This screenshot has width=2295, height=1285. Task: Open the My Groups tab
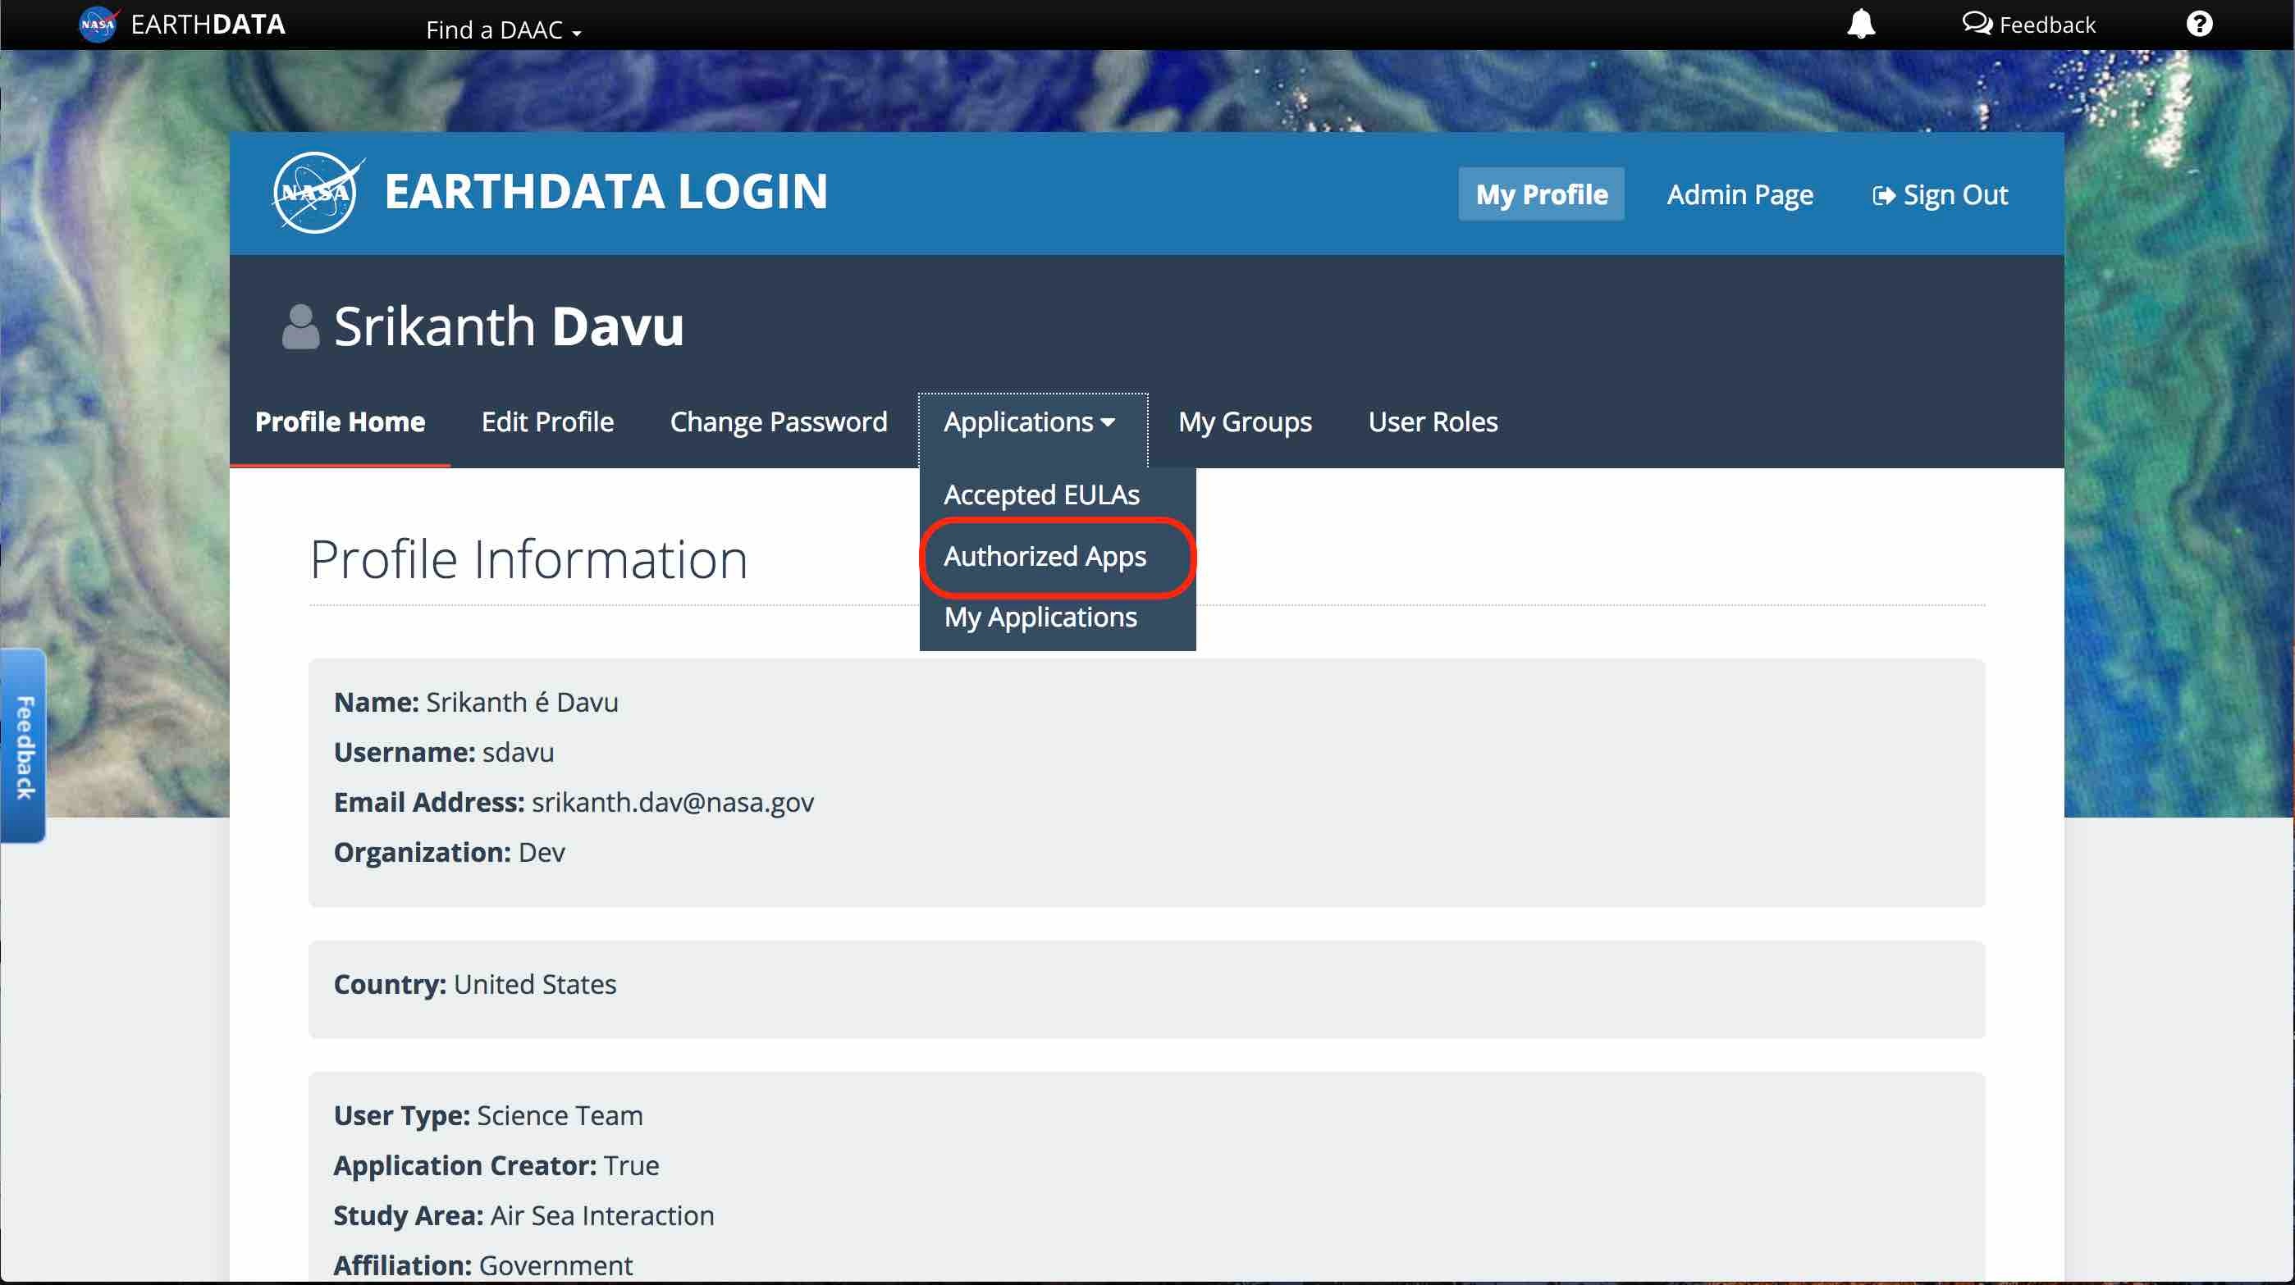(x=1245, y=422)
